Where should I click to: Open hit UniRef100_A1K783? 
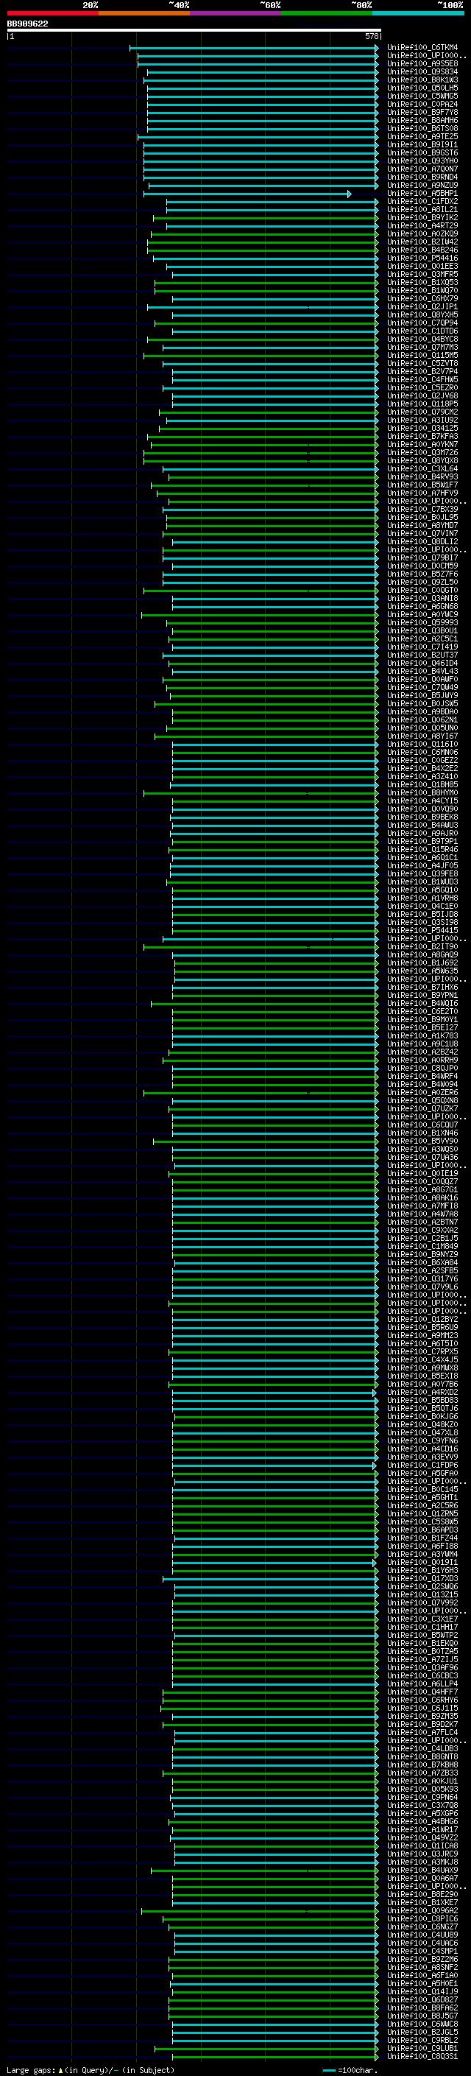tap(422, 1035)
